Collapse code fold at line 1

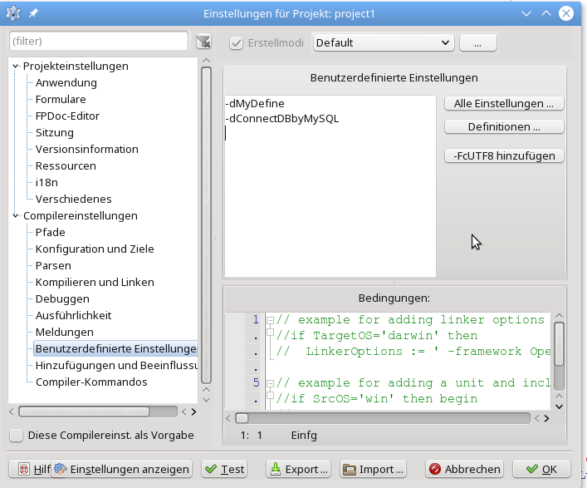coord(270,320)
